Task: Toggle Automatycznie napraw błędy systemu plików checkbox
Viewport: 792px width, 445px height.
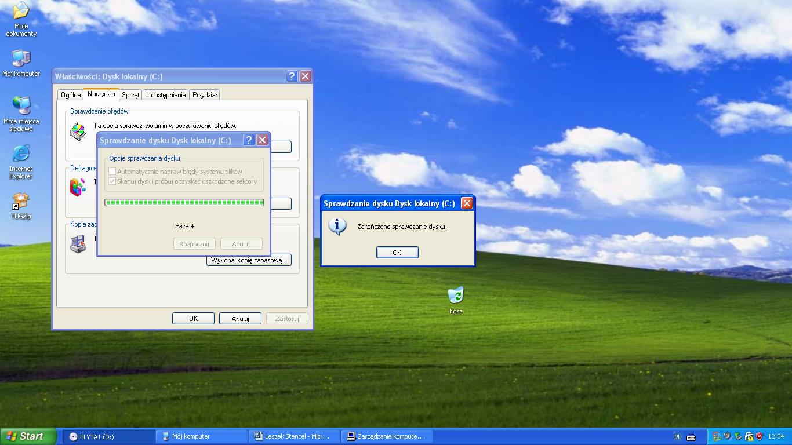Action: coord(112,172)
